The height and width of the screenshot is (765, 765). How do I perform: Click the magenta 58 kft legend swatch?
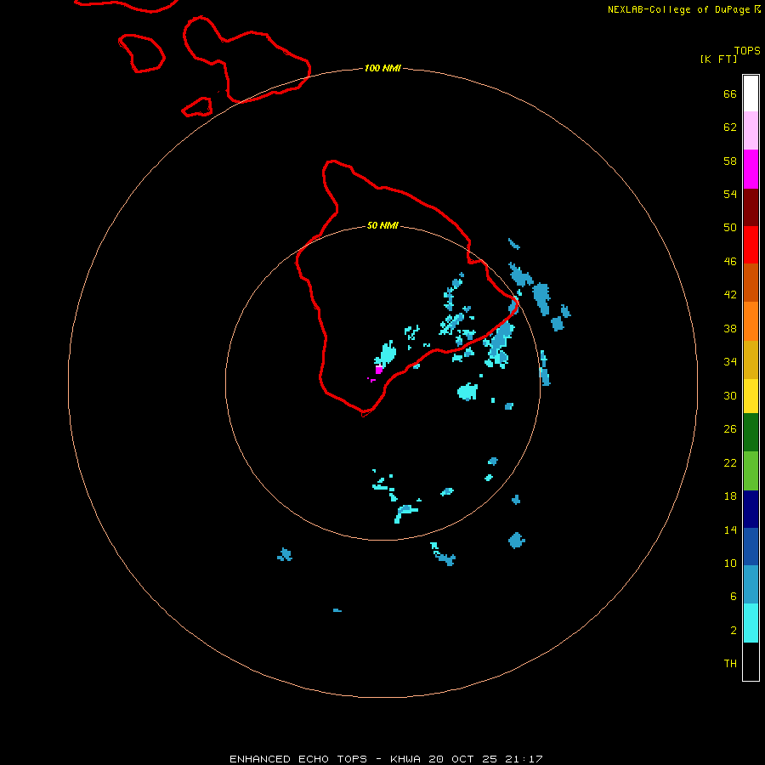[x=751, y=169]
